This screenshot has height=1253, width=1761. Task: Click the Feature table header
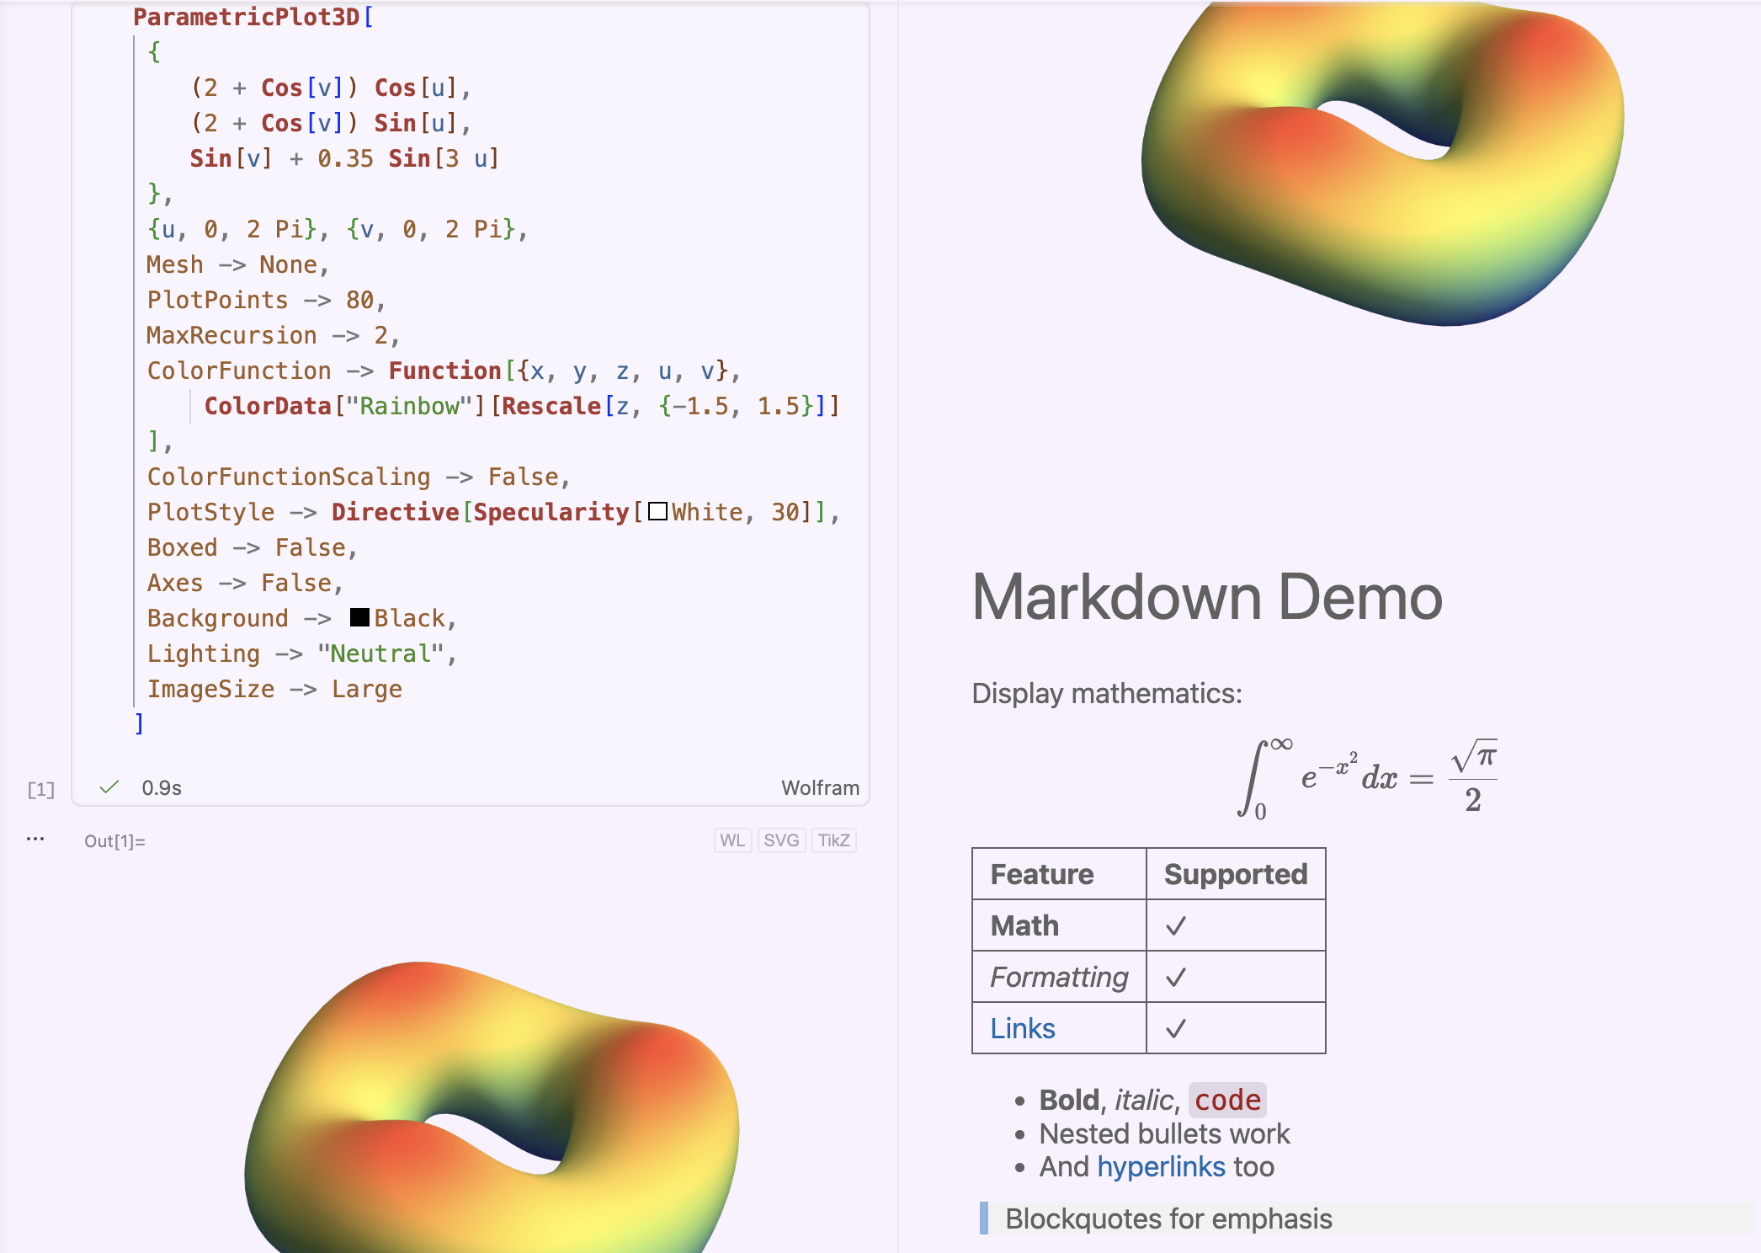coord(1042,874)
